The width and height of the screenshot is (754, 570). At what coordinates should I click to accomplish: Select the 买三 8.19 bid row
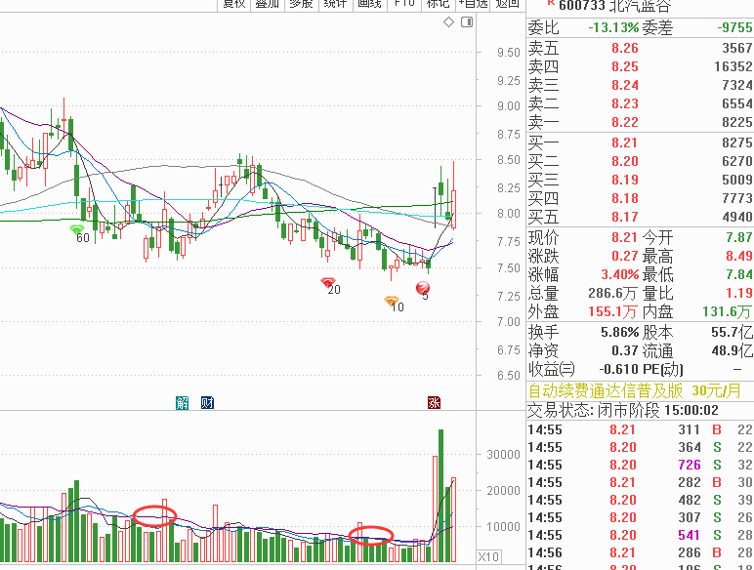(x=640, y=180)
